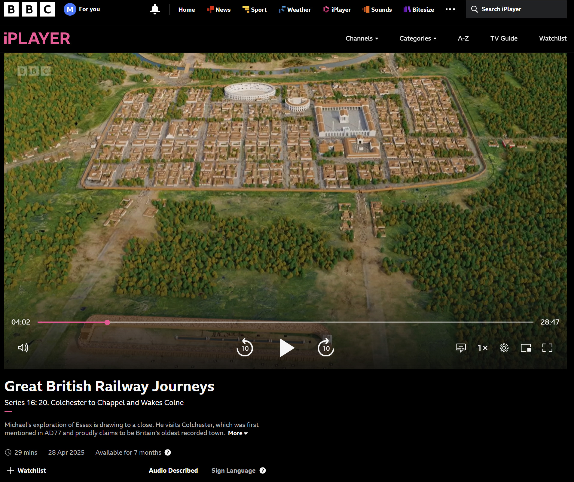This screenshot has width=574, height=482.
Task: Open BBC Sounds link
Action: coord(377,10)
